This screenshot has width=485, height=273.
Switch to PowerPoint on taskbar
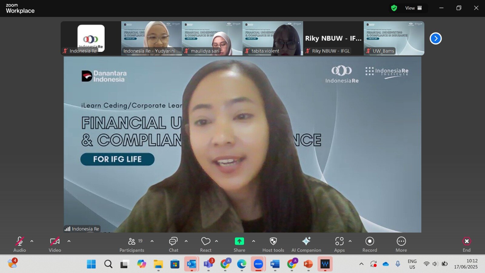click(308, 264)
